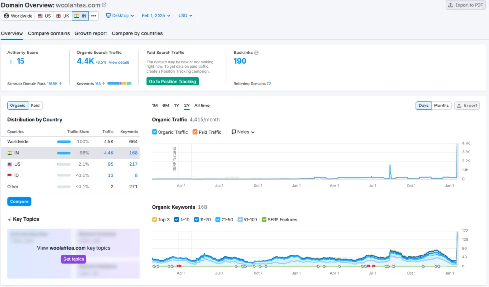Toggle 51-100 keywords checkbox
489x287 pixels.
click(240, 219)
